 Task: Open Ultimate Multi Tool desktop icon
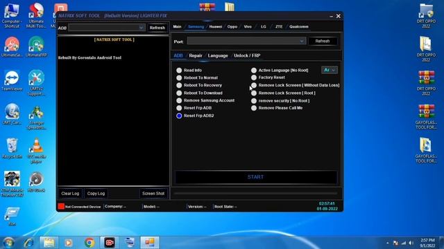point(36,16)
